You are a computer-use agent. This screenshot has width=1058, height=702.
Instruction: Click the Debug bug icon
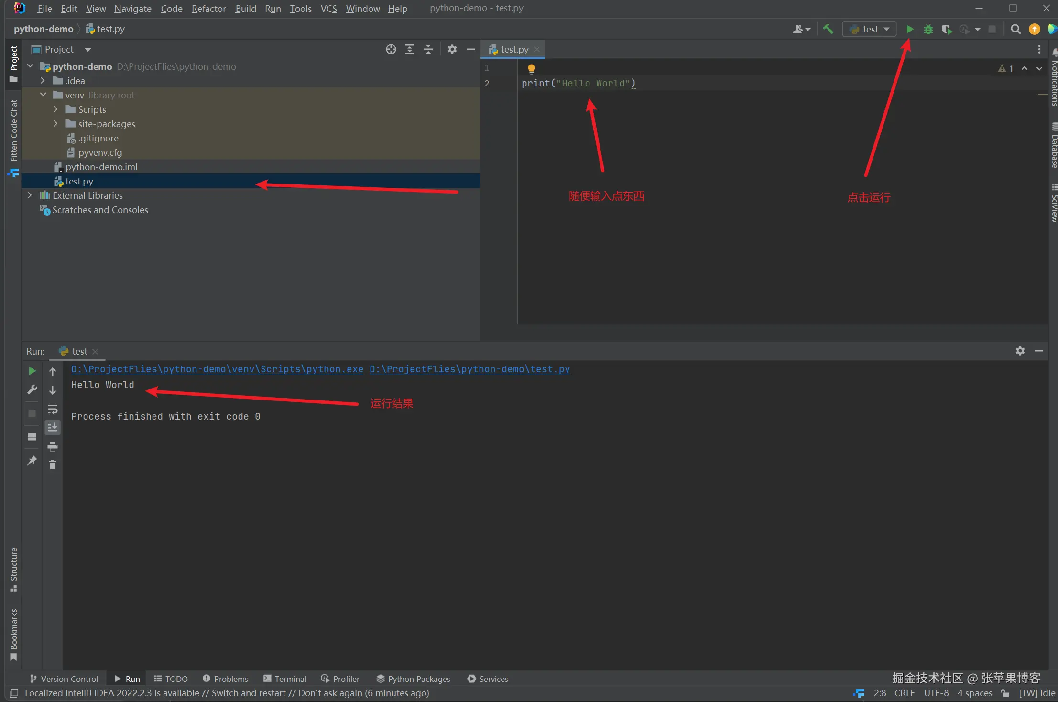(928, 29)
